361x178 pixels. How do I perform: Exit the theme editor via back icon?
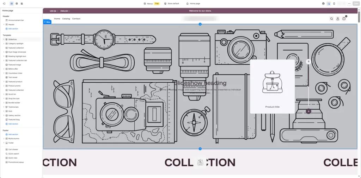pyautogui.click(x=4, y=4)
